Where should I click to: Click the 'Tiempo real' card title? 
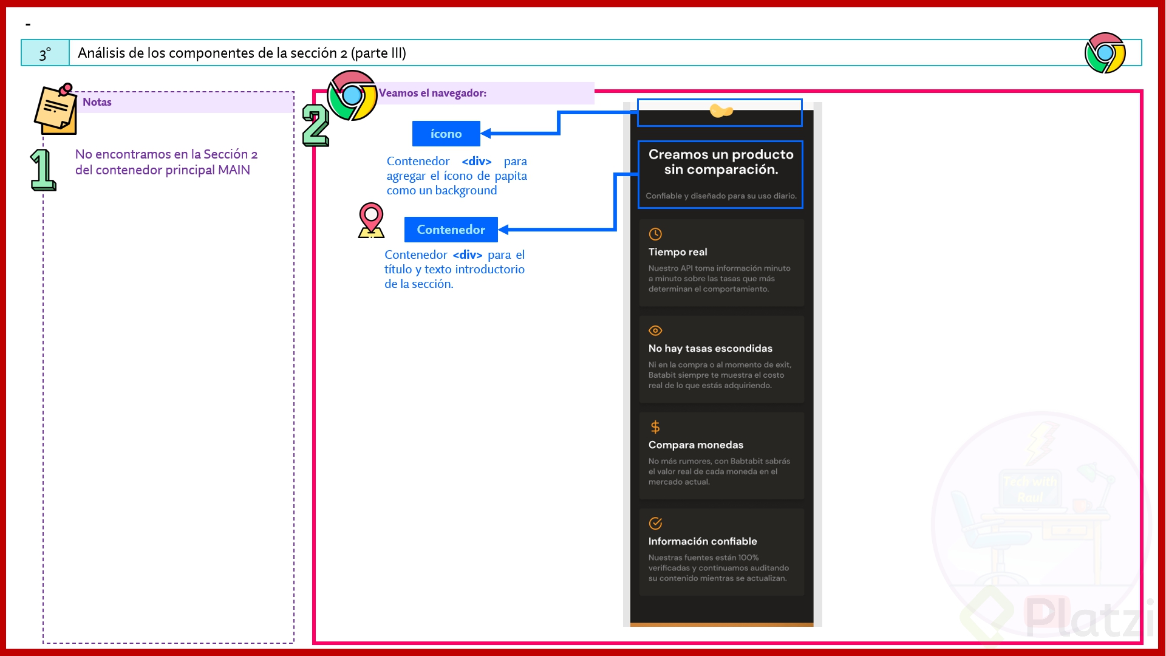click(x=678, y=252)
